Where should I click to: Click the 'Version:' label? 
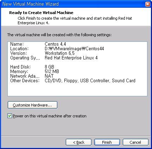[19, 53]
